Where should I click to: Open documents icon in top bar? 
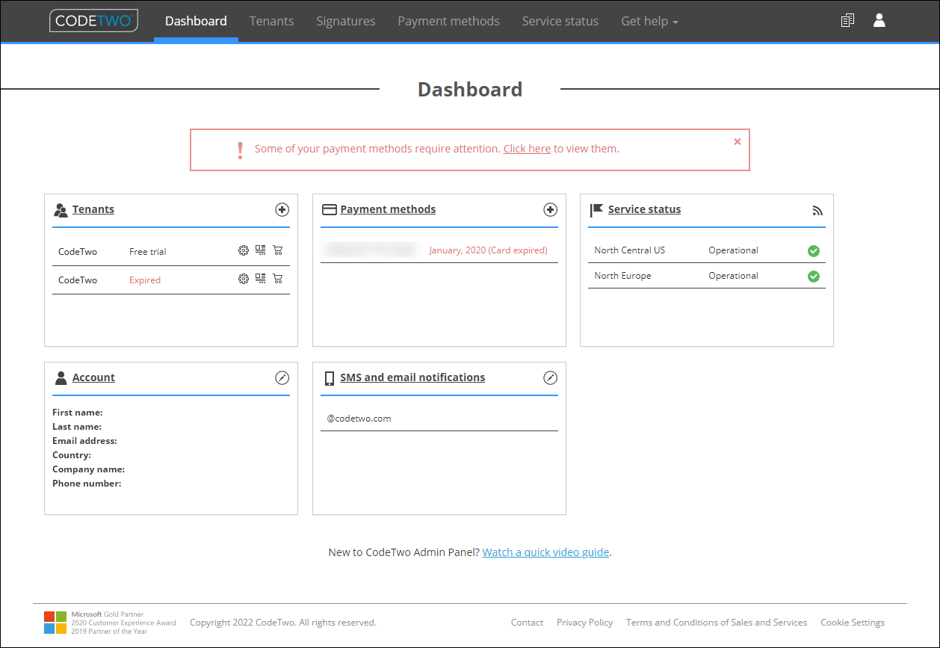click(847, 21)
